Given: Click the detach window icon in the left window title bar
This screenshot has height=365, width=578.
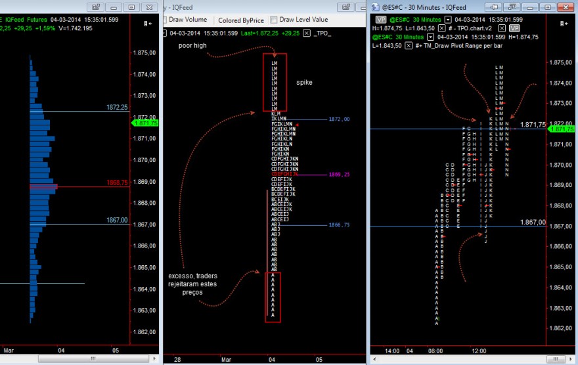Looking at the screenshot, I should [95, 7].
